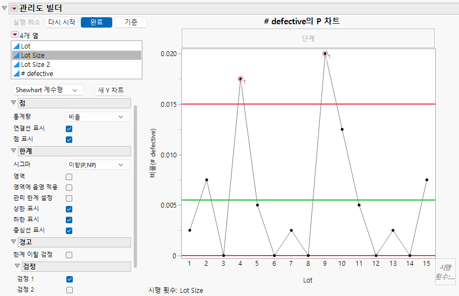
Task: Uncheck 검정 1 checkbox
Action: pyautogui.click(x=70, y=279)
